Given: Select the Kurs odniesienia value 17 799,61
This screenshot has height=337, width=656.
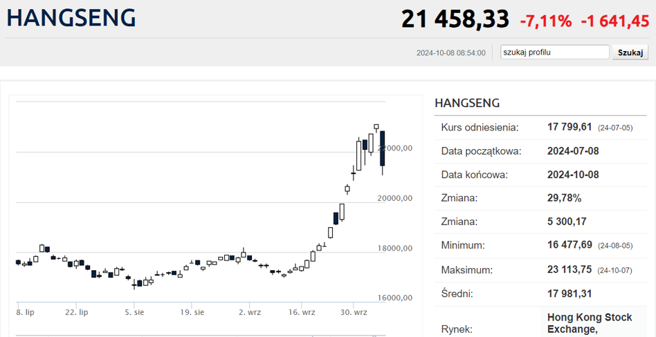Looking at the screenshot, I should click(x=570, y=127).
